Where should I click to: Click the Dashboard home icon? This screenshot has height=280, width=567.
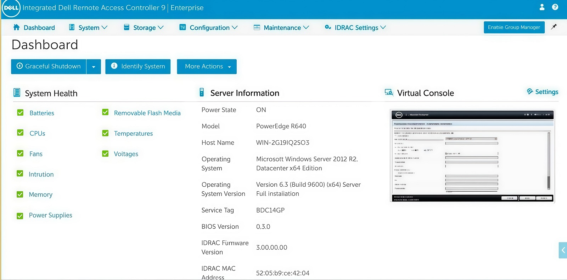pyautogui.click(x=16, y=27)
